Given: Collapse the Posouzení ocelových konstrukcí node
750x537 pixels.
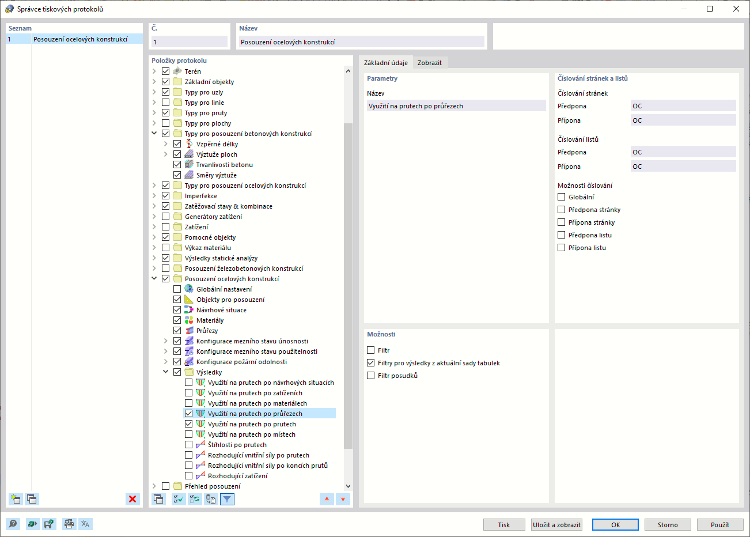Looking at the screenshot, I should pos(154,279).
